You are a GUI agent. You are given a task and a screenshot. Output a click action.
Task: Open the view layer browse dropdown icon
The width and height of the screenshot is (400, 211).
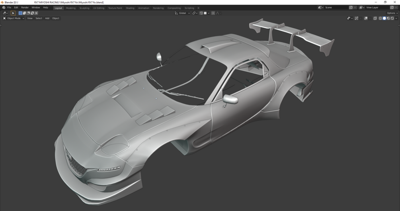[x=362, y=8]
